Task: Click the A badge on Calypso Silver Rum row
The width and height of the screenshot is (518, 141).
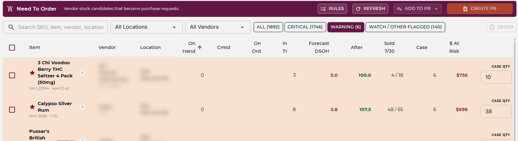Action: [x=82, y=107]
